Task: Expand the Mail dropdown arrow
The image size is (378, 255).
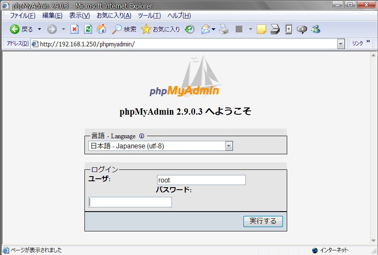Action: (x=214, y=30)
